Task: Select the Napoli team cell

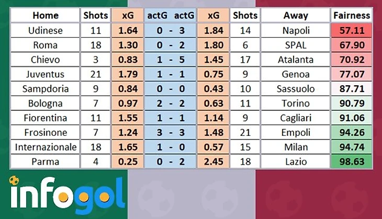Action: pyautogui.click(x=296, y=31)
